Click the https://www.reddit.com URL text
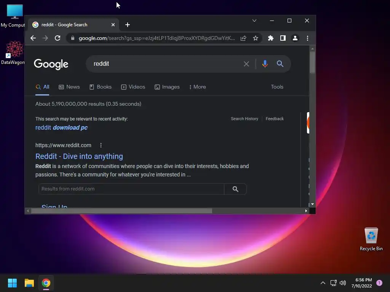 click(x=63, y=145)
